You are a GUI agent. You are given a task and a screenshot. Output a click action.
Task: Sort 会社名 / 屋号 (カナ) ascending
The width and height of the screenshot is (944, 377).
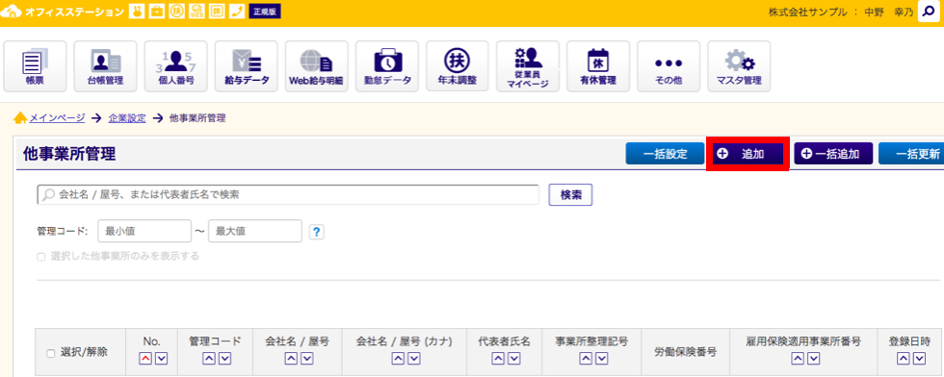click(397, 359)
